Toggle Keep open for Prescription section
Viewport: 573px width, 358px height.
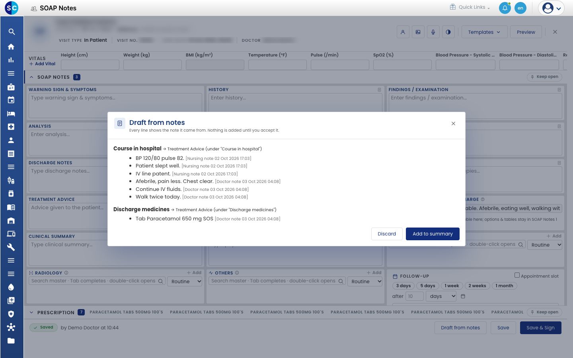[544, 312]
